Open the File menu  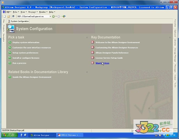[16, 12]
